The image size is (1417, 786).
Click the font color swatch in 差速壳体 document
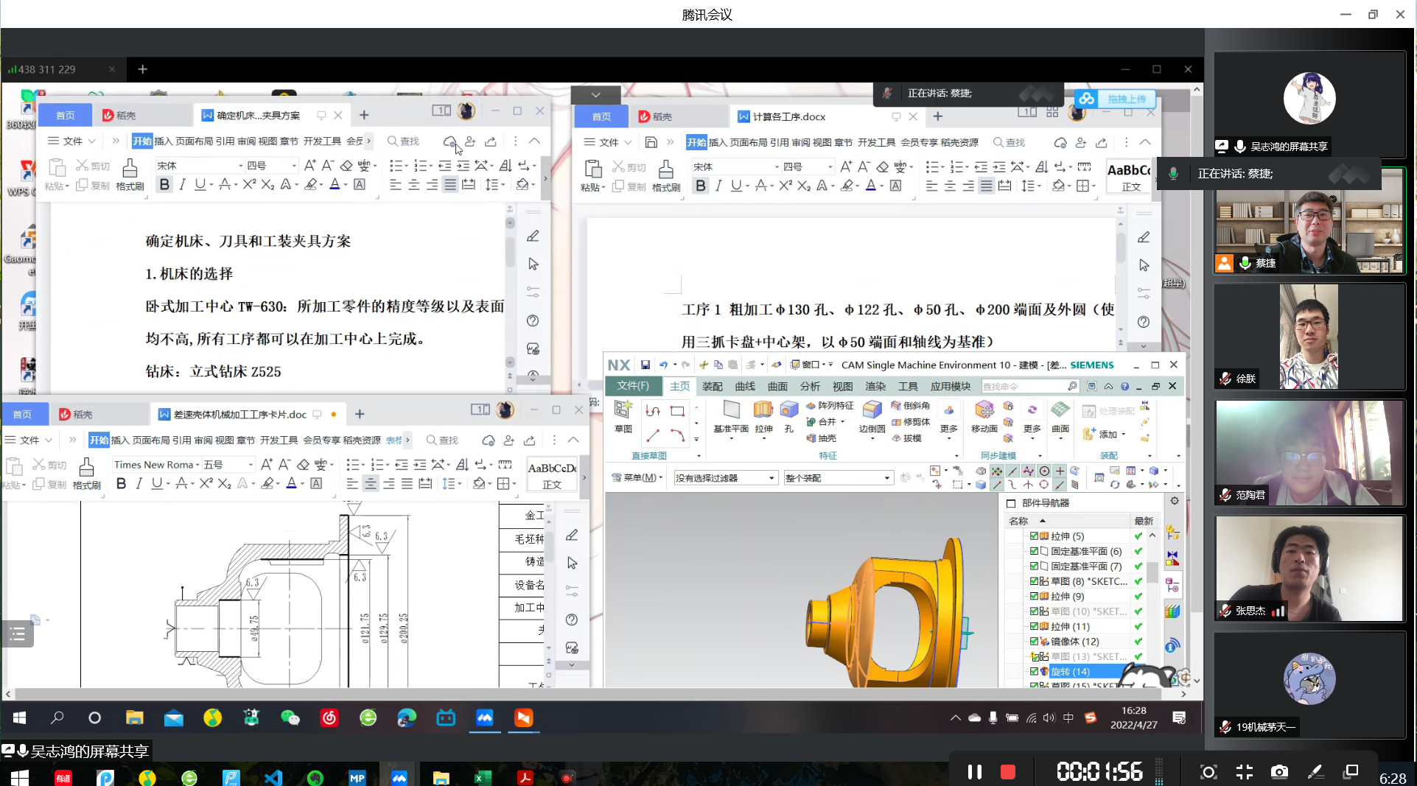(292, 483)
